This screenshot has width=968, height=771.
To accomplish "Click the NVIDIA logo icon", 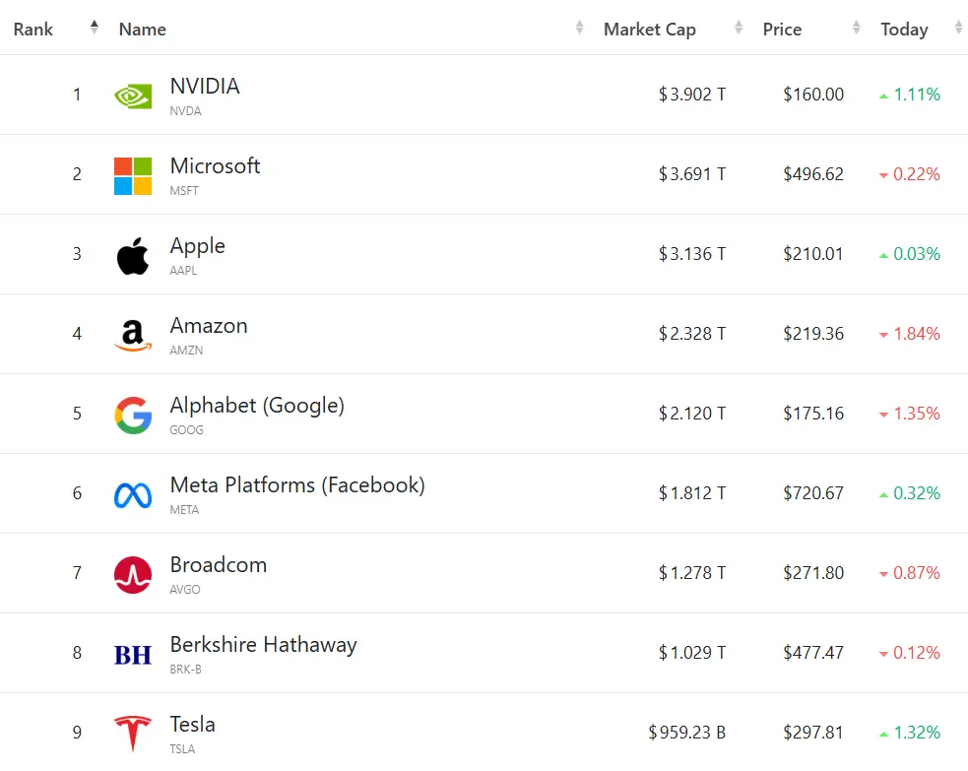I will click(x=133, y=96).
